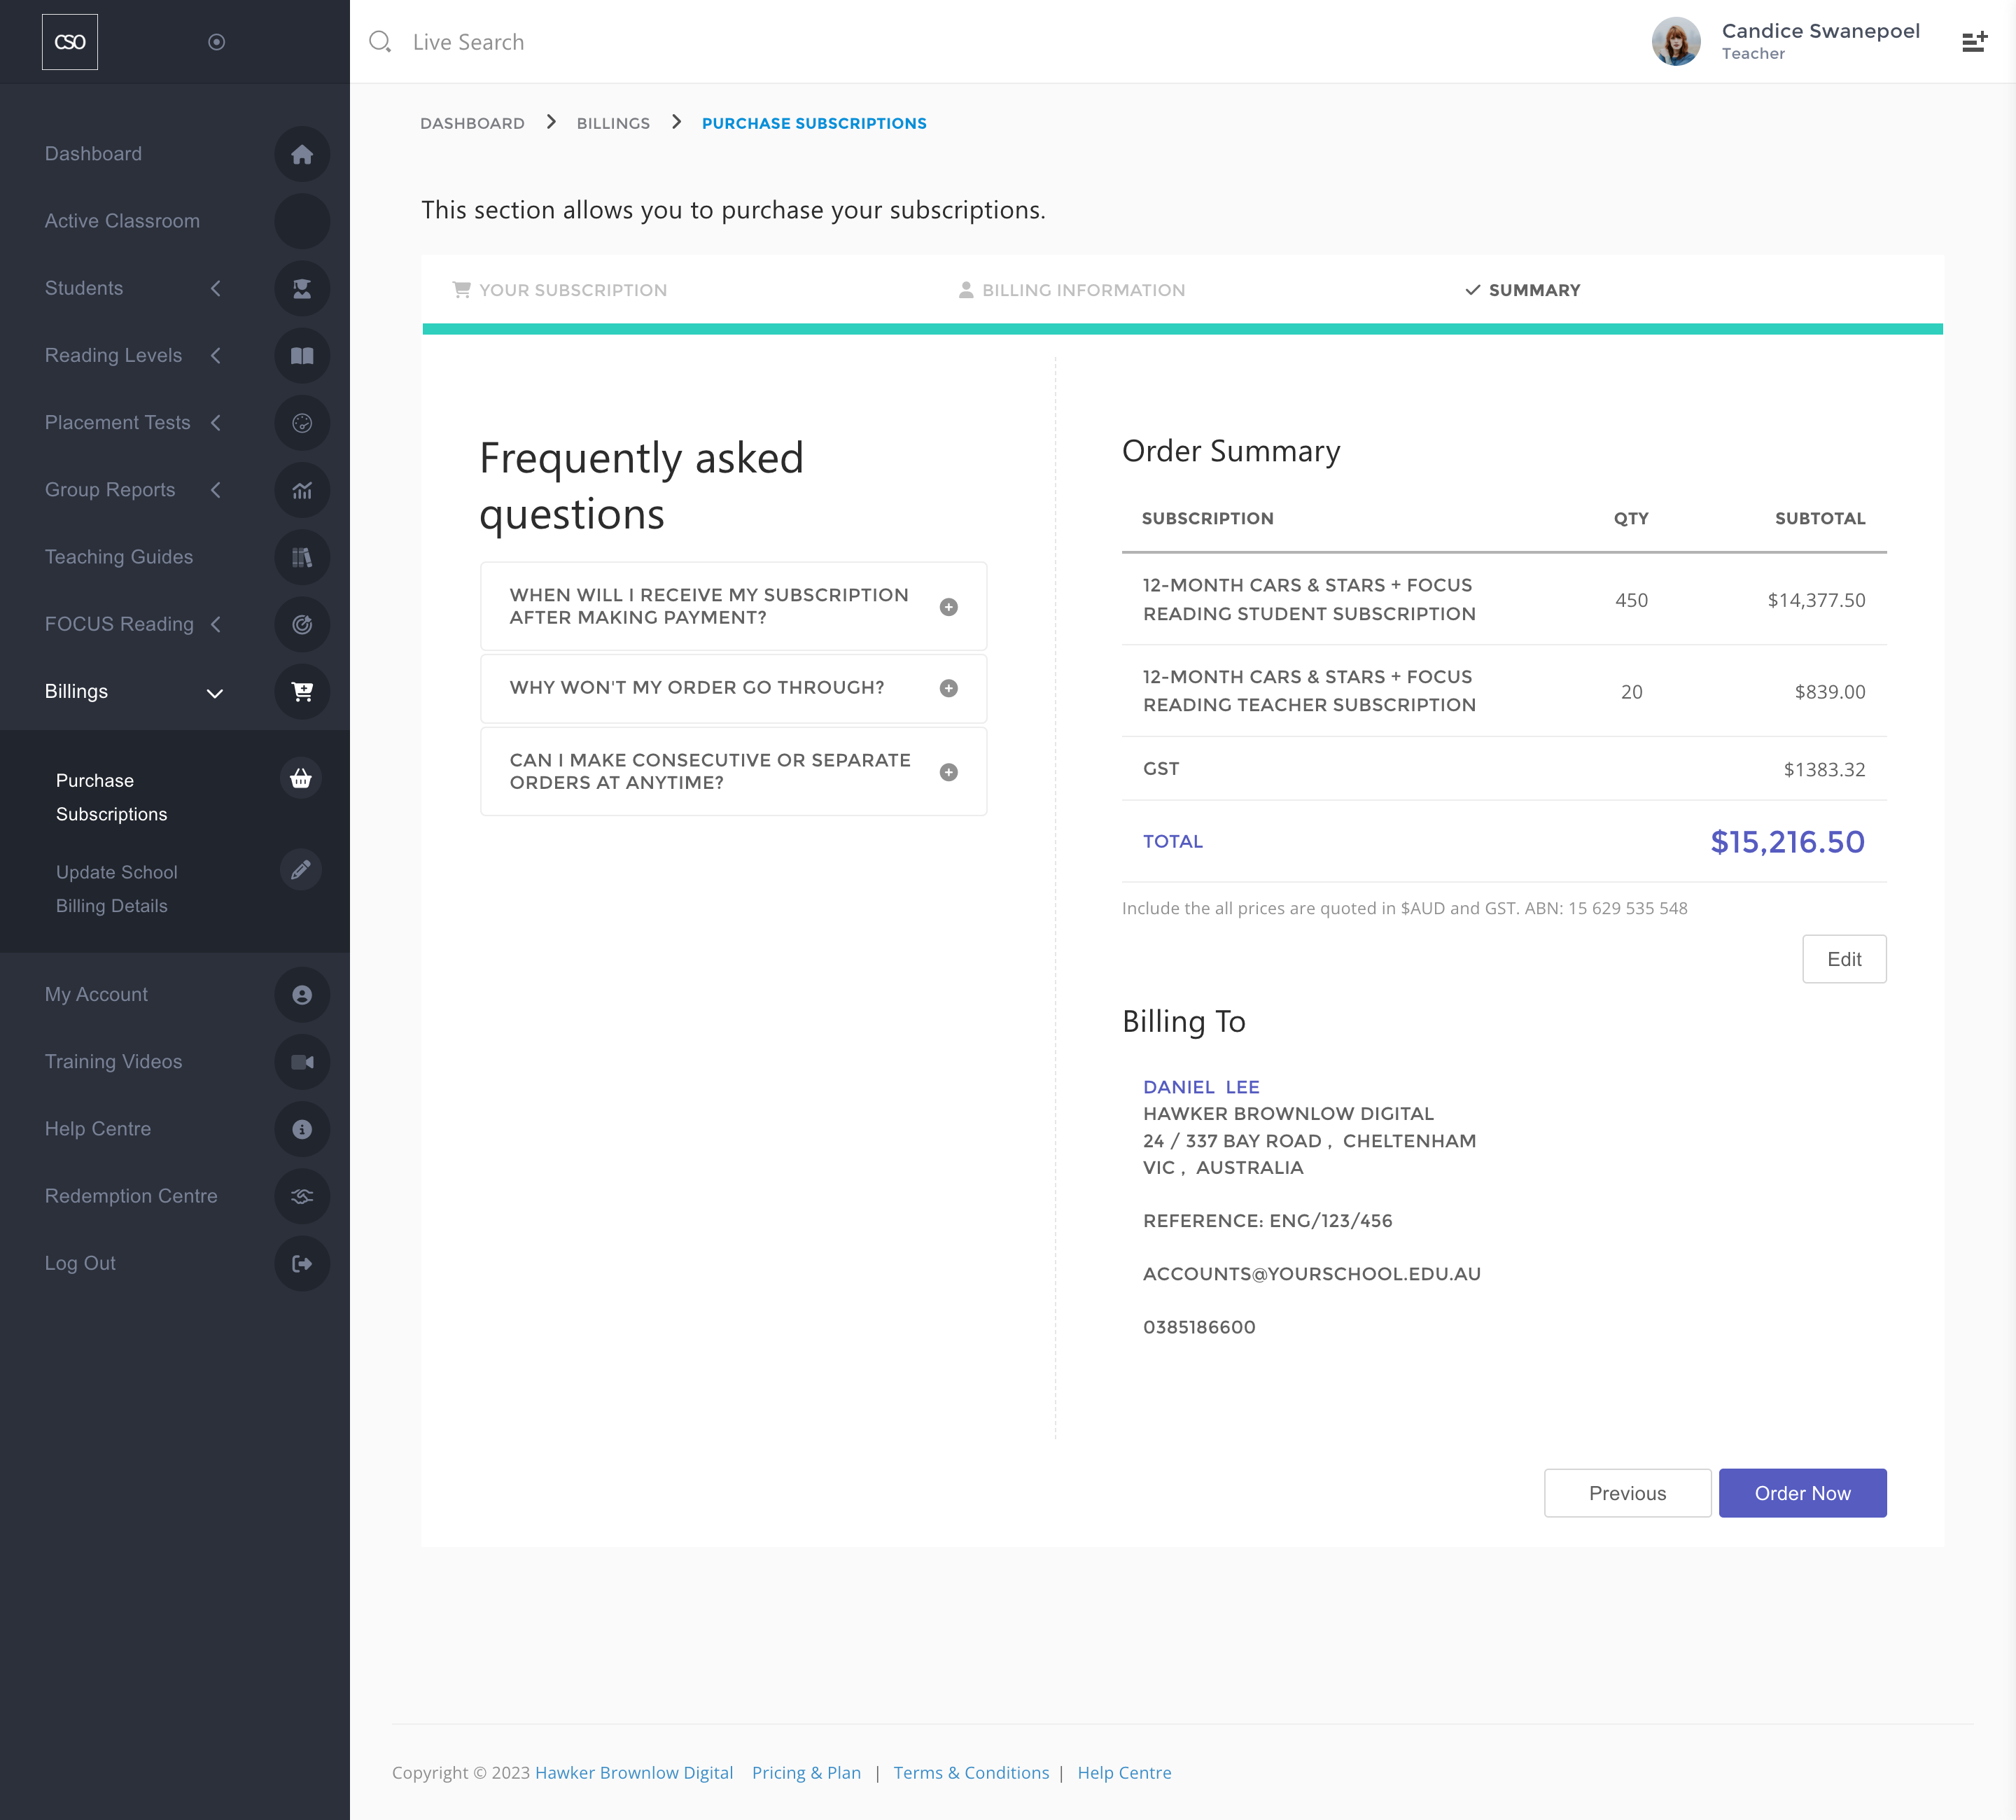The height and width of the screenshot is (1820, 2016).
Task: Open the Billing Information step tab
Action: [1071, 290]
